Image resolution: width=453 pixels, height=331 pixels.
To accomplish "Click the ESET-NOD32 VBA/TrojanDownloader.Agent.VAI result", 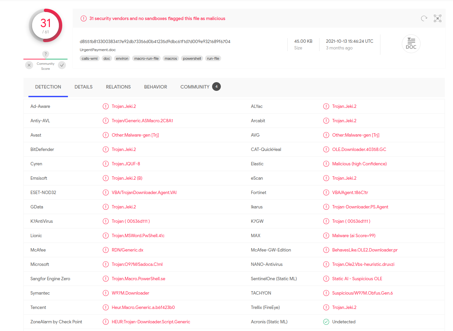I will tap(144, 193).
